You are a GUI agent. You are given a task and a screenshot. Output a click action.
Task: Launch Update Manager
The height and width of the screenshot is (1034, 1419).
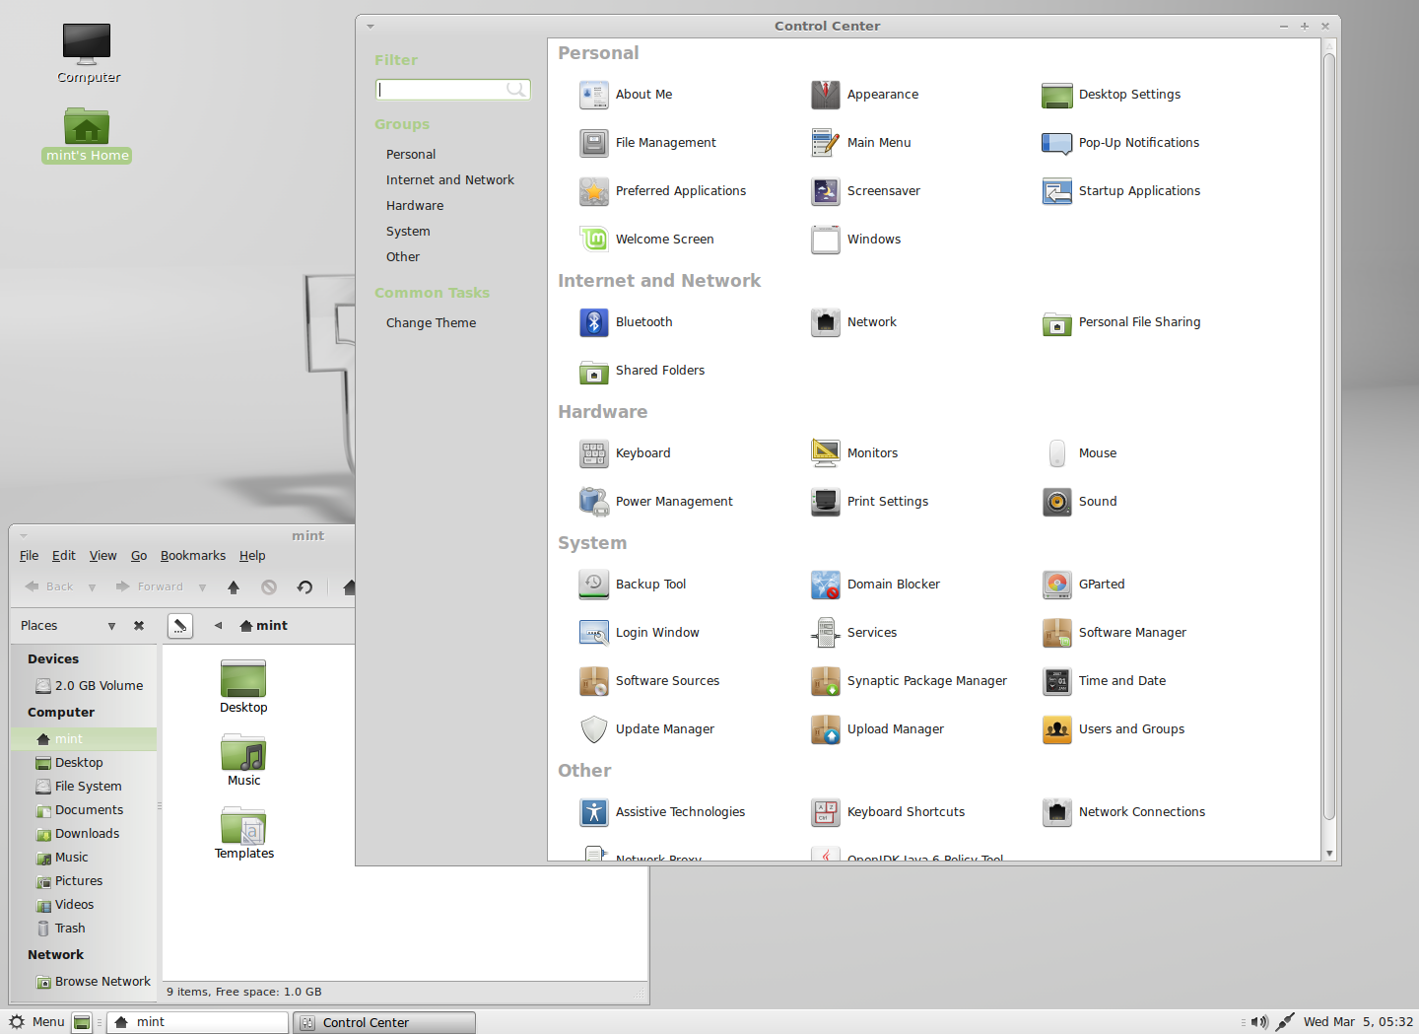647,729
